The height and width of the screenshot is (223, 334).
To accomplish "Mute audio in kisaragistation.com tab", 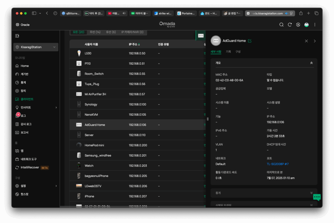I will [x=286, y=13].
